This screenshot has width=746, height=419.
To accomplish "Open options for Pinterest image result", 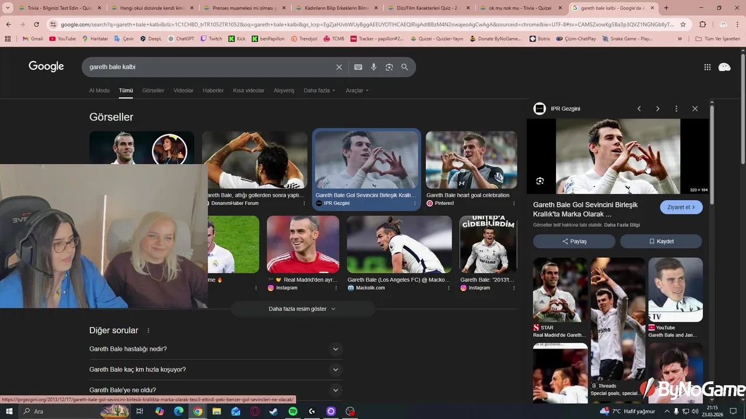I will [x=514, y=204].
